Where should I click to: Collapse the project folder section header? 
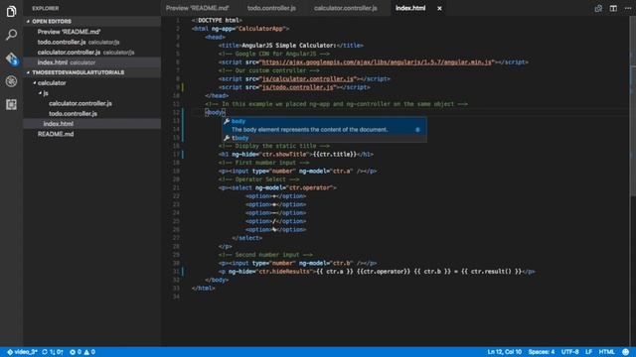coord(78,72)
